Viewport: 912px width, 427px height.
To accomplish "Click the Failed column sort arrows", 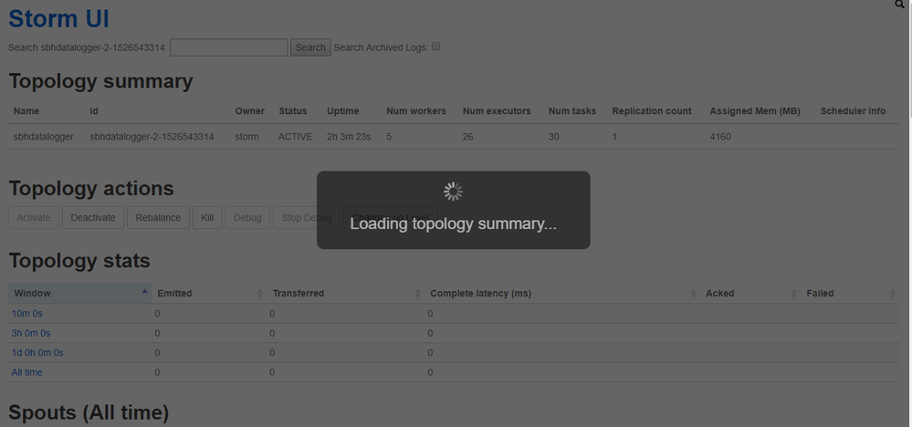I will pyautogui.click(x=892, y=293).
